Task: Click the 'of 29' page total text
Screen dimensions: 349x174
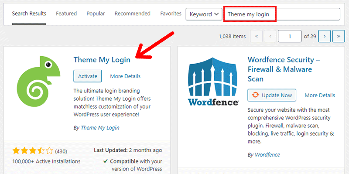Action: pos(310,36)
